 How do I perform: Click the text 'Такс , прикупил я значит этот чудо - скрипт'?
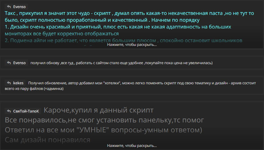[x=58, y=13]
